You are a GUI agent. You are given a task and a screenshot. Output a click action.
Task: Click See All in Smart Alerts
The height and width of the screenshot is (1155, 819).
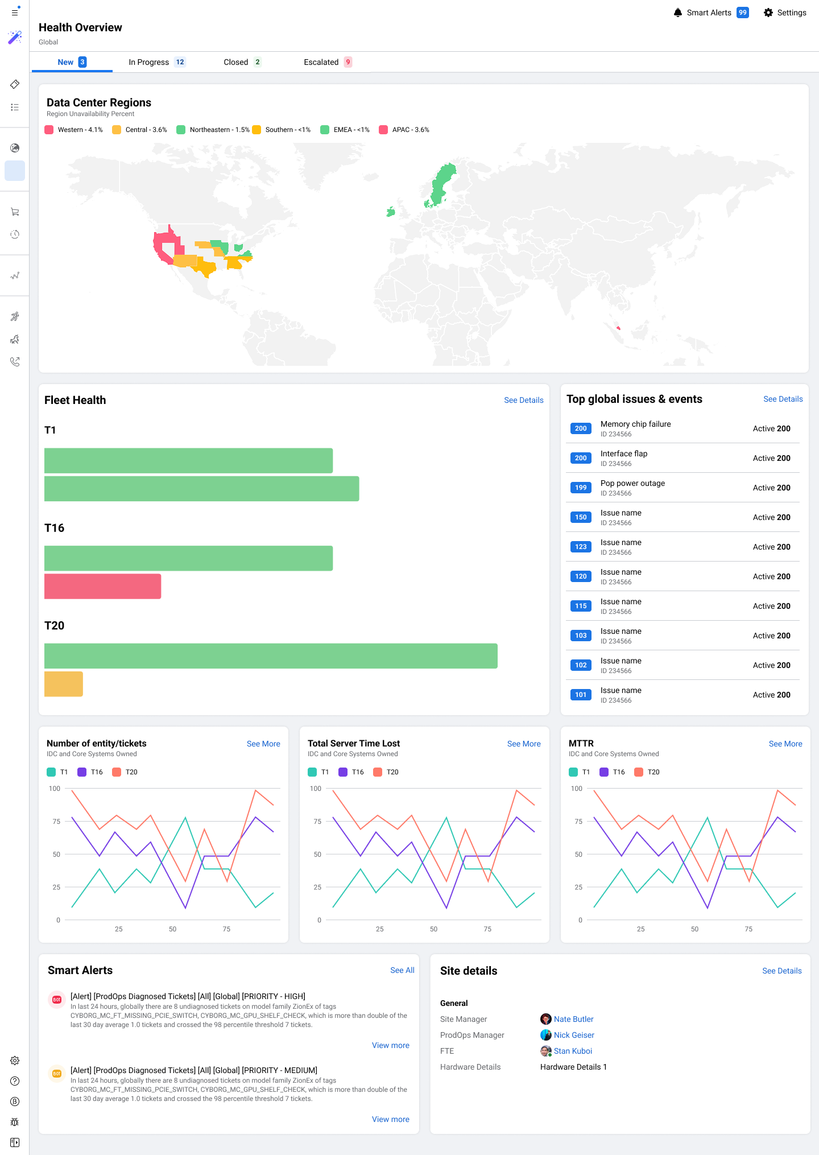pos(402,970)
